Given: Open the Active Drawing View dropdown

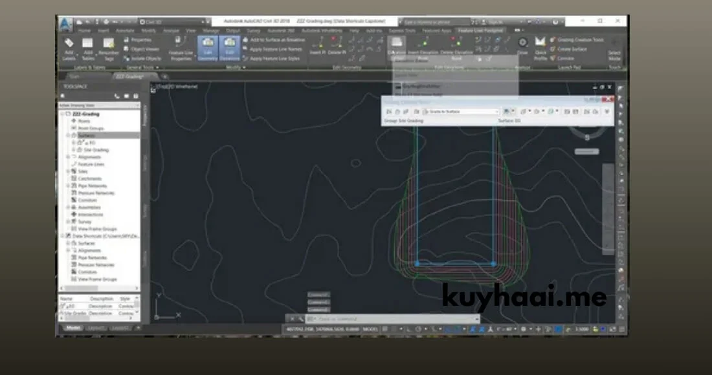Looking at the screenshot, I should pyautogui.click(x=99, y=105).
